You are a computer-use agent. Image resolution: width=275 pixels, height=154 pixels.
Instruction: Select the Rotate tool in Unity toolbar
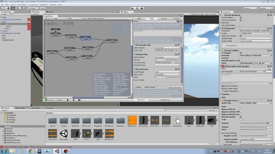click(13, 8)
